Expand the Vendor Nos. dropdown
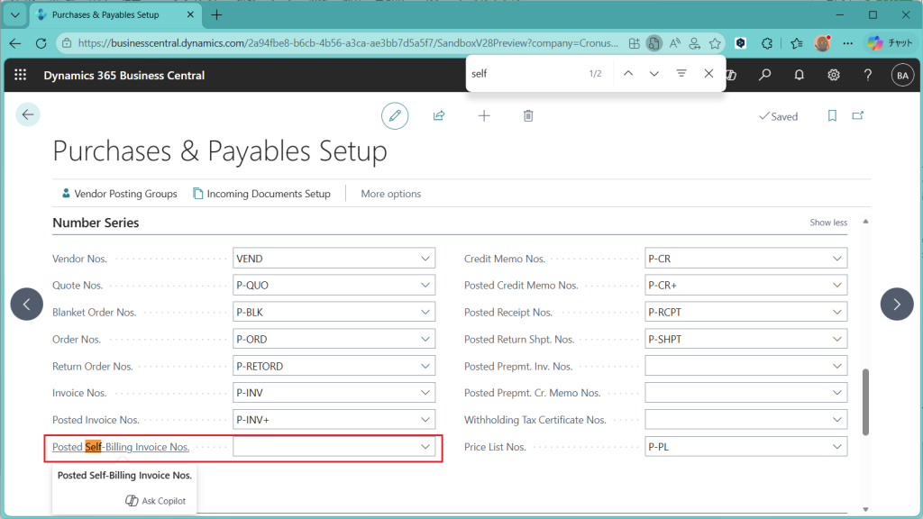Image resolution: width=923 pixels, height=519 pixels. pyautogui.click(x=425, y=259)
